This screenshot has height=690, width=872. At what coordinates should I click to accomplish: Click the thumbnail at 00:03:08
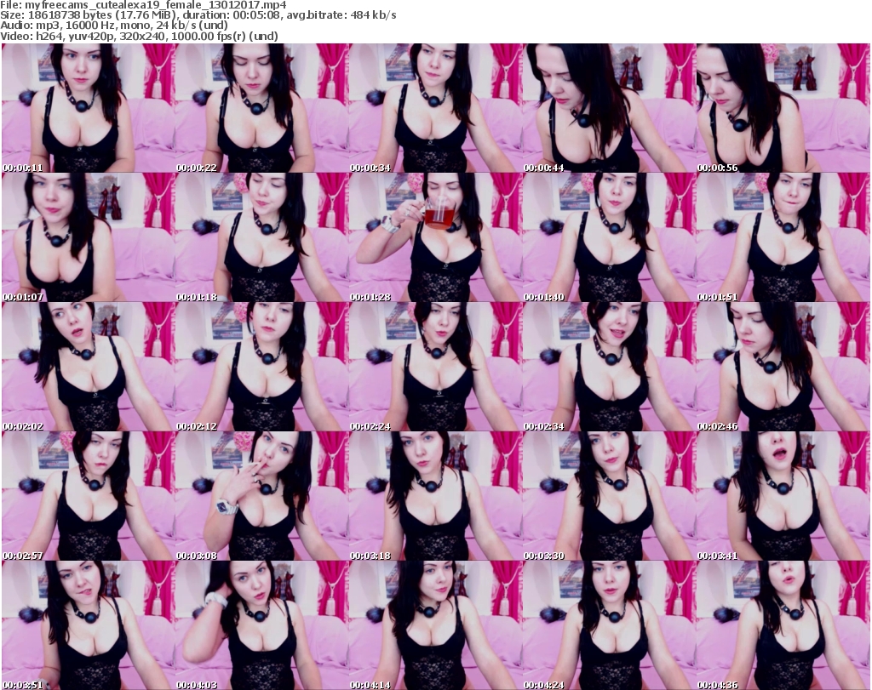point(262,496)
